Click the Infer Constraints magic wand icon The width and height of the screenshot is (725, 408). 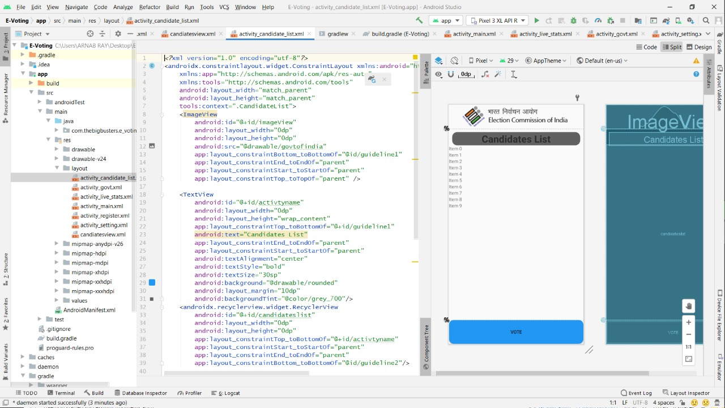tap(498, 74)
